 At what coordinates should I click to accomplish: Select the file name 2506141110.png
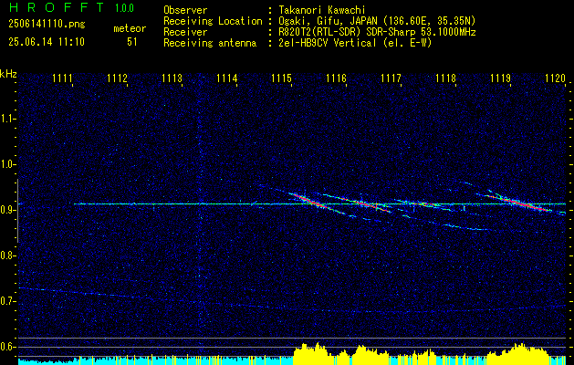47,24
